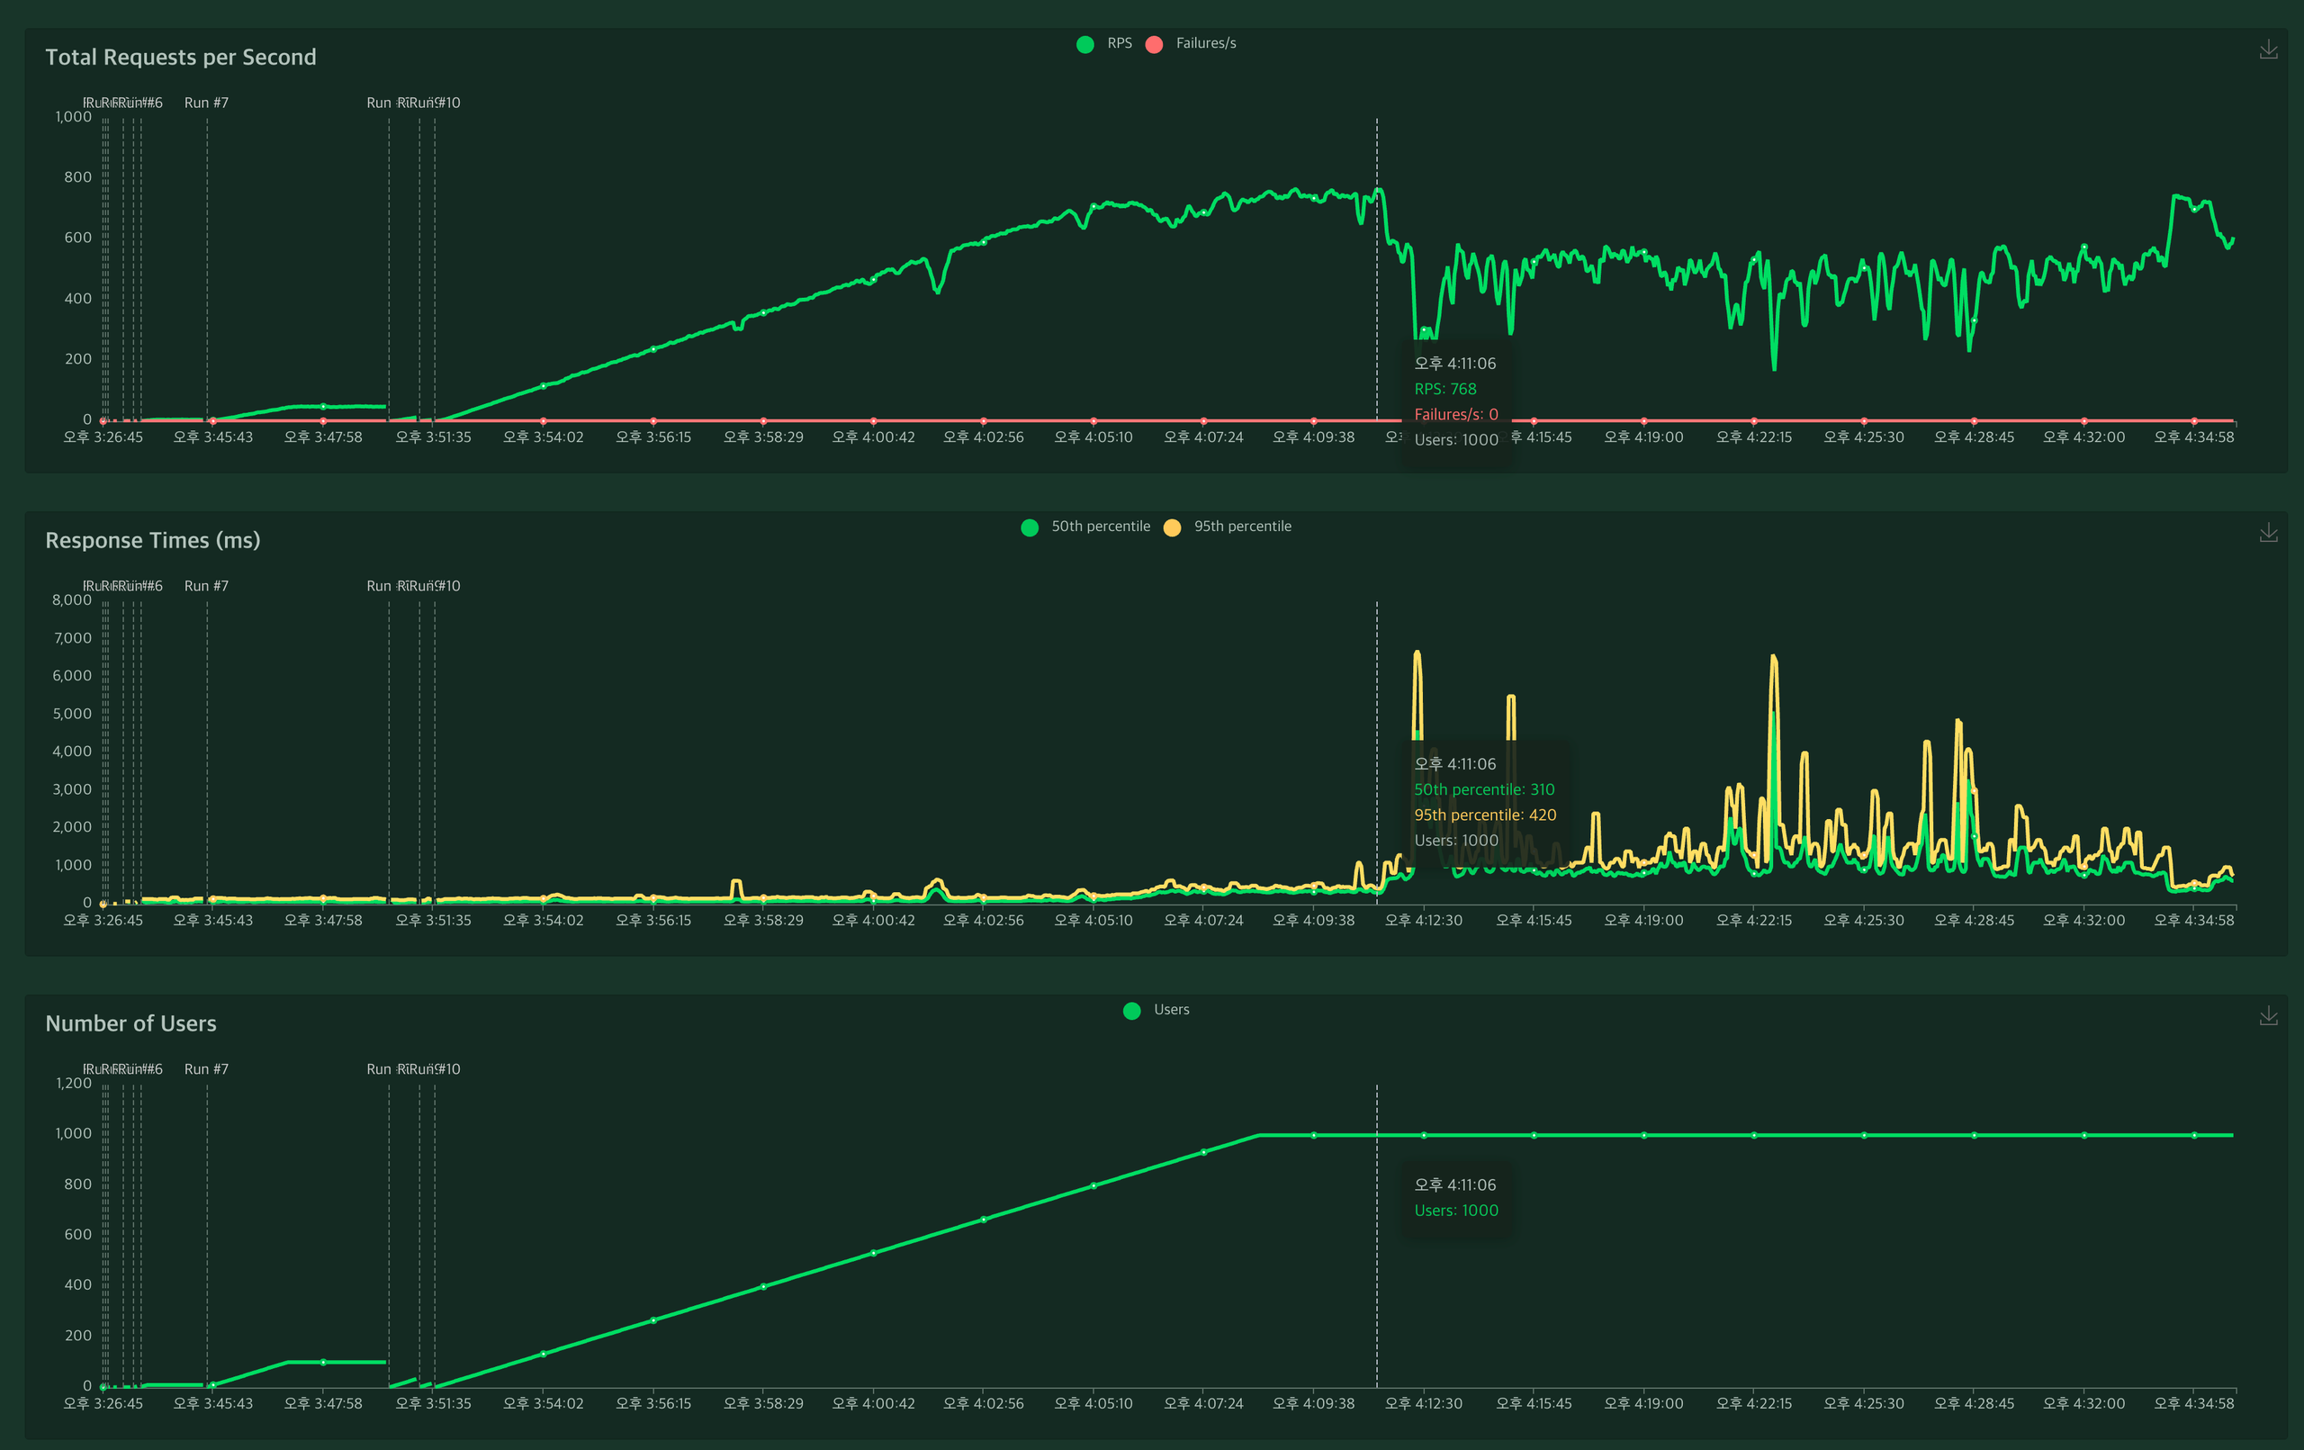Click the 3:54:02 tick in users chart

[544, 1404]
